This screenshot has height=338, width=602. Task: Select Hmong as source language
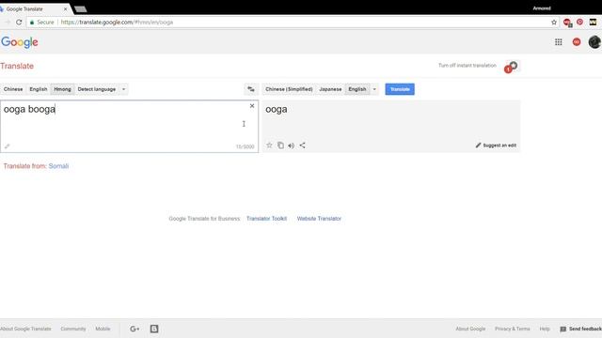pos(62,89)
